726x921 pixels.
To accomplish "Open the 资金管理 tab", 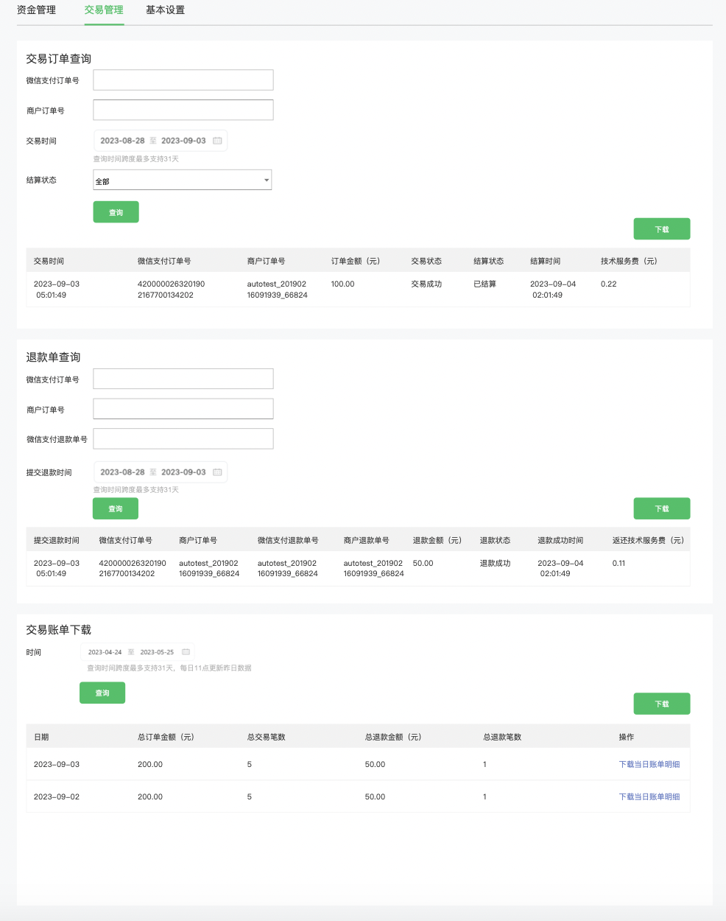I will point(36,10).
